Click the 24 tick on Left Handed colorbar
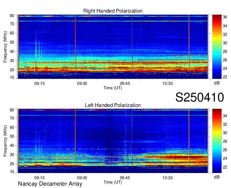Screen dimensions: 231x188 225,158
